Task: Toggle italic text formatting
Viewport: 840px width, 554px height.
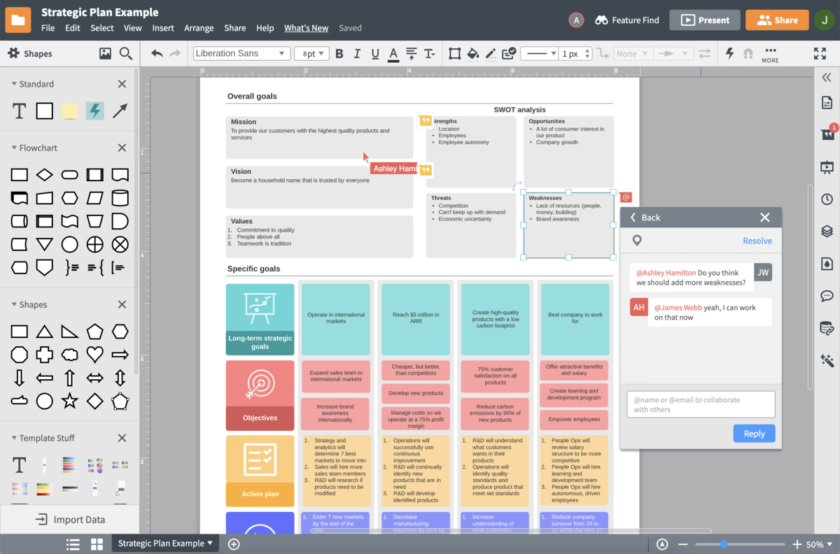Action: (x=358, y=54)
